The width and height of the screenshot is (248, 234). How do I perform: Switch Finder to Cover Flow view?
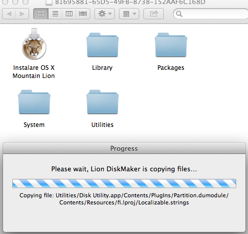[83, 14]
